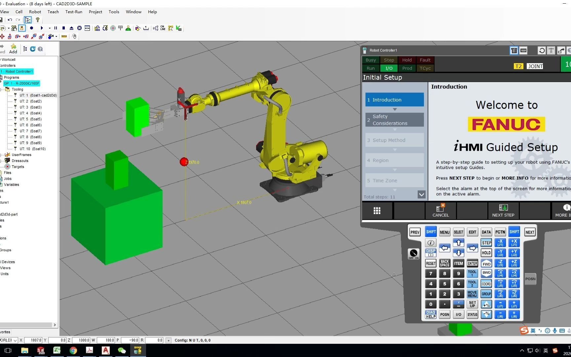Toggle the highlighted robot icon in toolbar
571x357 pixels.
click(22, 28)
